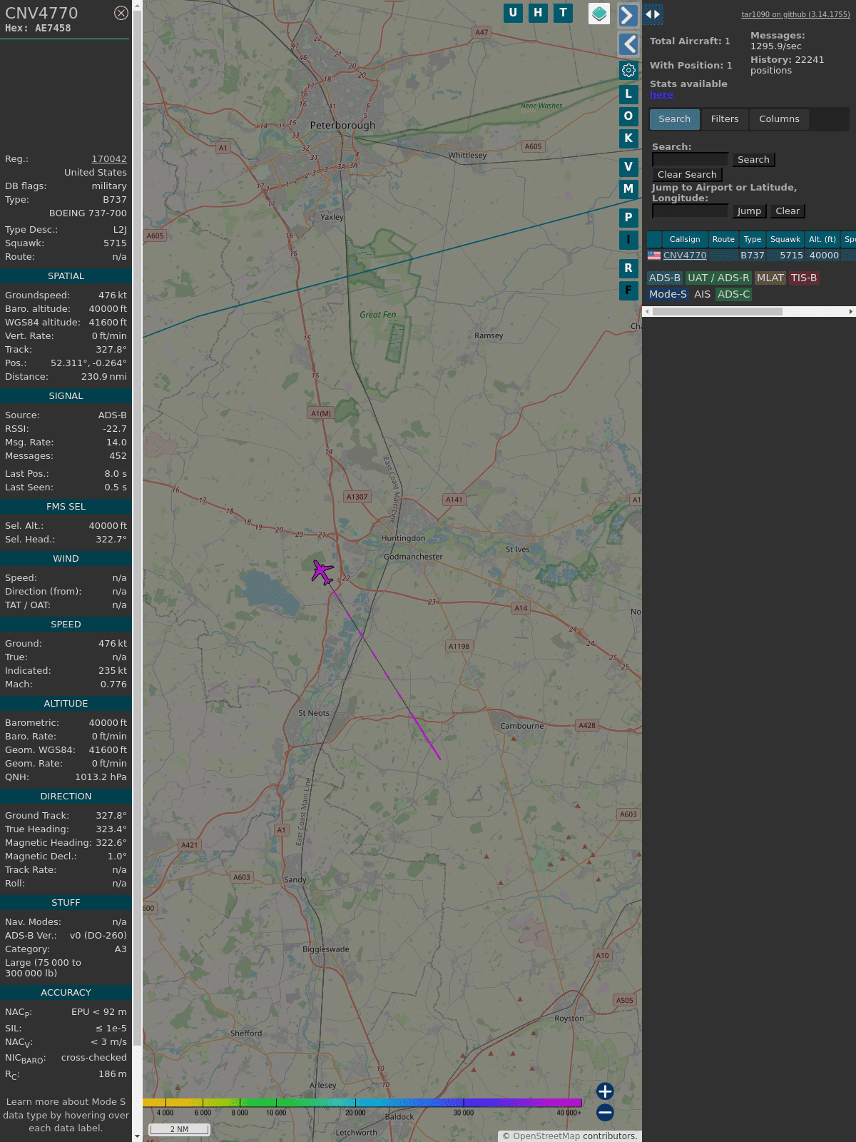
Task: Toggle the L labels button
Action: click(x=628, y=94)
